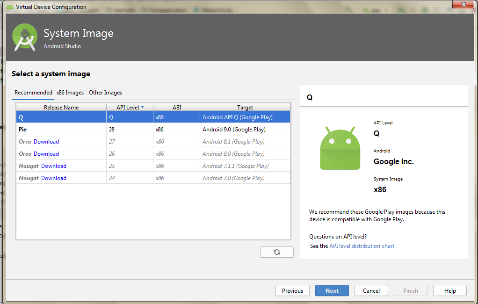Viewport: 478px width, 304px height.
Task: Download the Oreo API 26 image
Action: click(x=46, y=154)
